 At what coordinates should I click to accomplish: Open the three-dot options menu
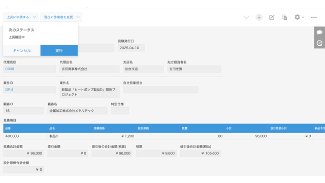314,17
